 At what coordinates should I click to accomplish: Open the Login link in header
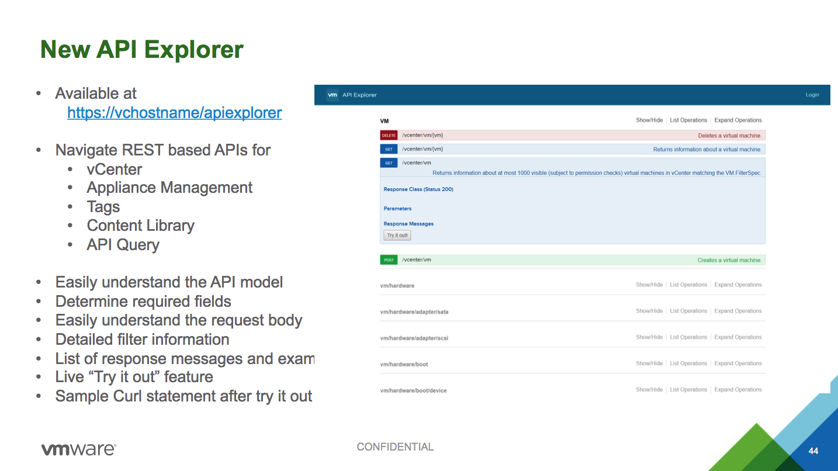click(x=812, y=95)
